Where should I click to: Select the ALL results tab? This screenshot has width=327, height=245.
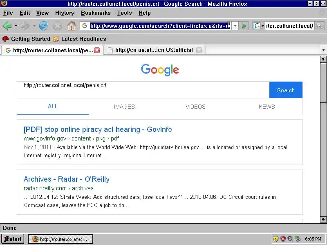[53, 107]
